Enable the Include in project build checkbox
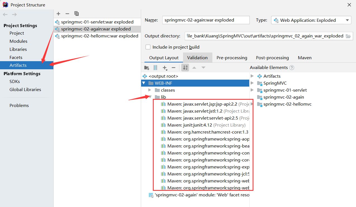This screenshot has width=356, height=207. 148,47
